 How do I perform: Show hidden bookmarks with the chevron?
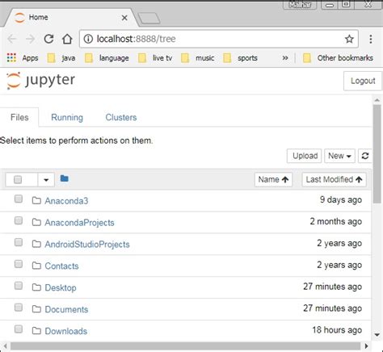tap(285, 57)
